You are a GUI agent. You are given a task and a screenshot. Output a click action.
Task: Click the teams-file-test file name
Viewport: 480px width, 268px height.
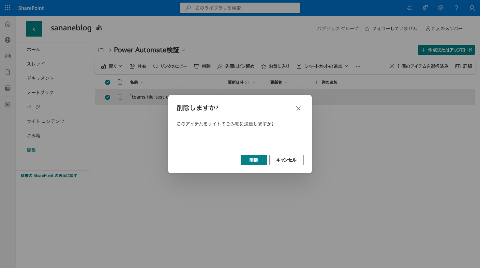(150, 97)
